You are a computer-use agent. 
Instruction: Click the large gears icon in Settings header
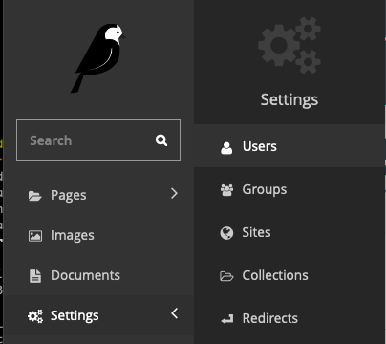(x=289, y=45)
